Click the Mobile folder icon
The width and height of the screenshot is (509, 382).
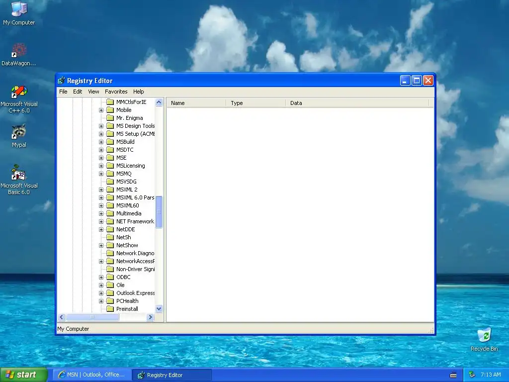(110, 110)
